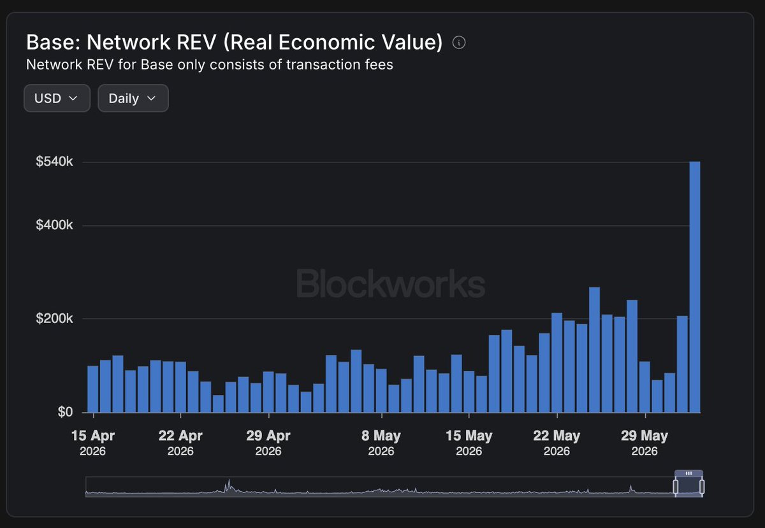The height and width of the screenshot is (528, 765).
Task: Click the $540k y-axis label
Action: (x=56, y=162)
